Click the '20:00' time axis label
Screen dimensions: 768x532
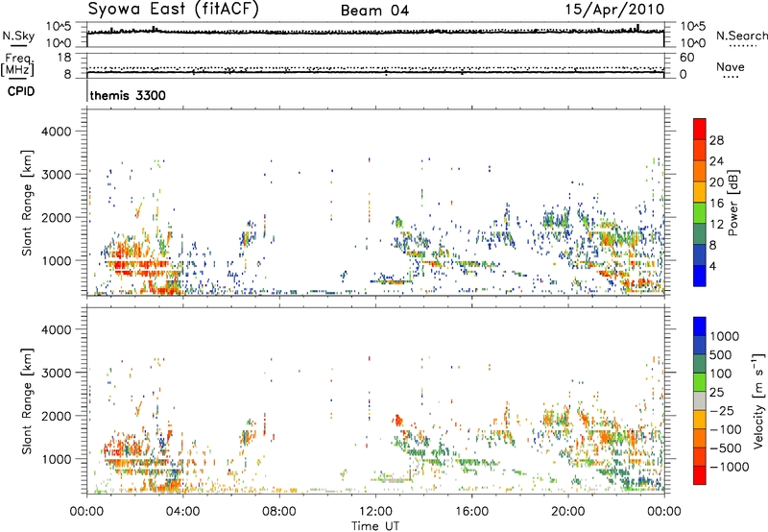click(567, 512)
